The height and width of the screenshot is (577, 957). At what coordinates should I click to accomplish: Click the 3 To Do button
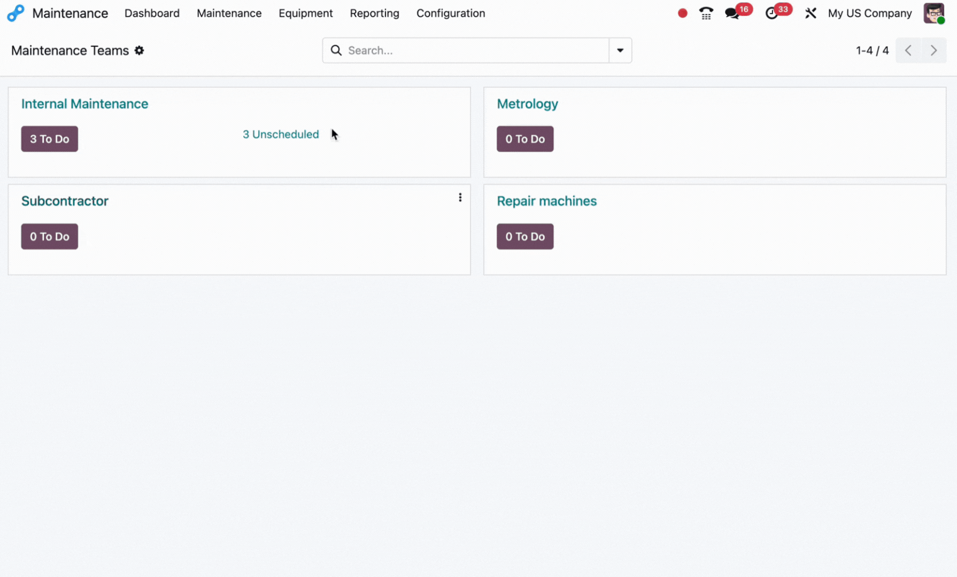click(50, 139)
